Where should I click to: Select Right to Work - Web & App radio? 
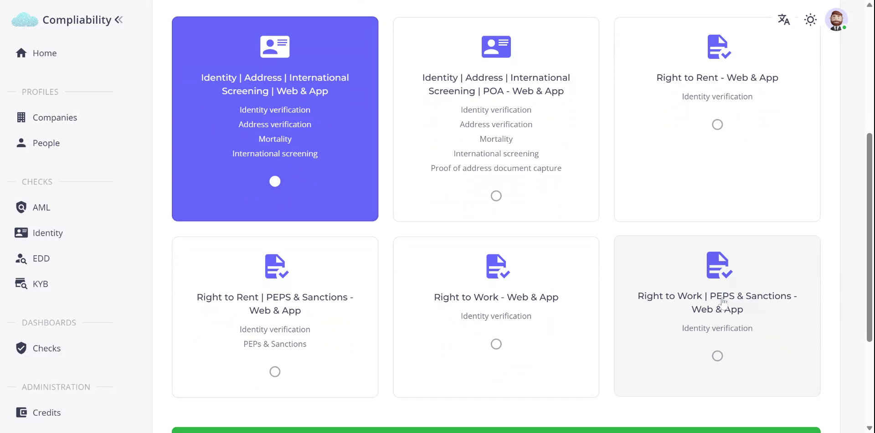coord(496,344)
